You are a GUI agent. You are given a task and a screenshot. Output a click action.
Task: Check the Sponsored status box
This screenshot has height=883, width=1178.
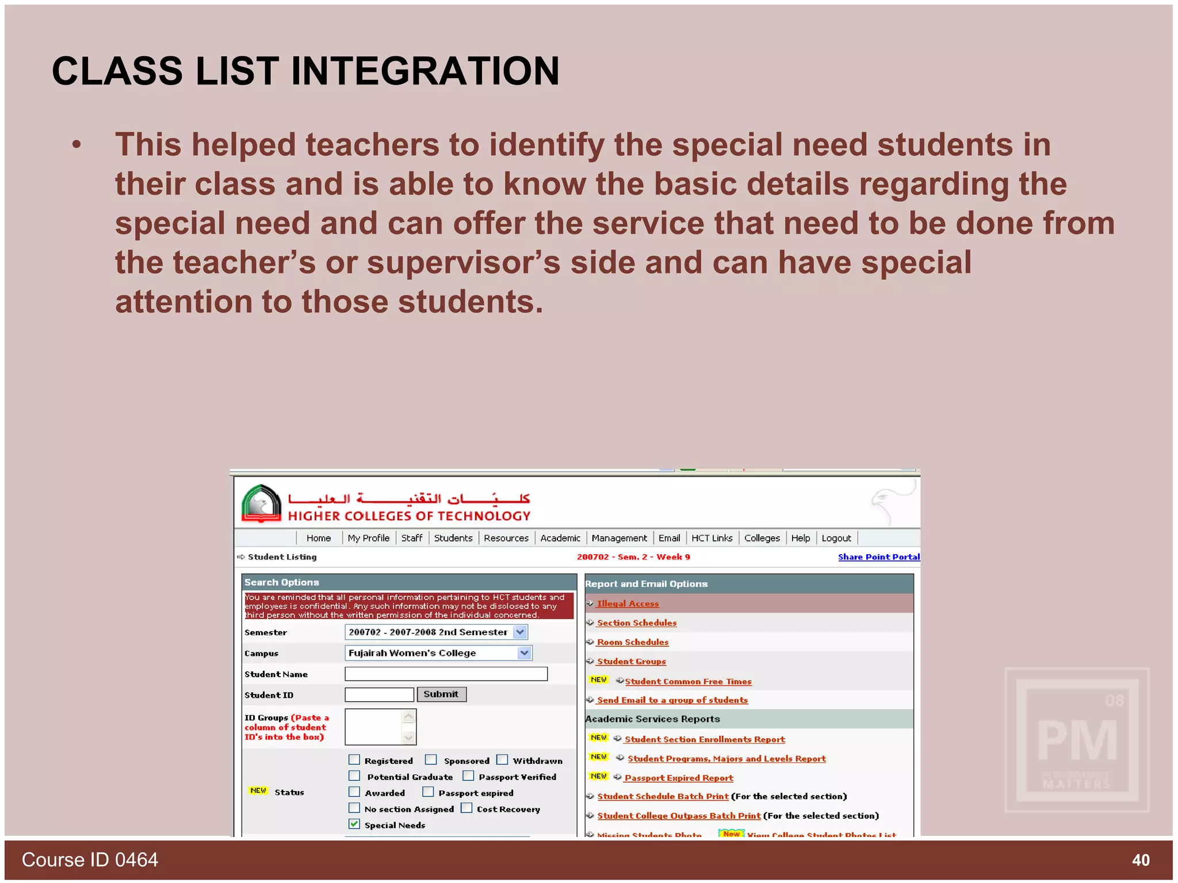click(431, 759)
